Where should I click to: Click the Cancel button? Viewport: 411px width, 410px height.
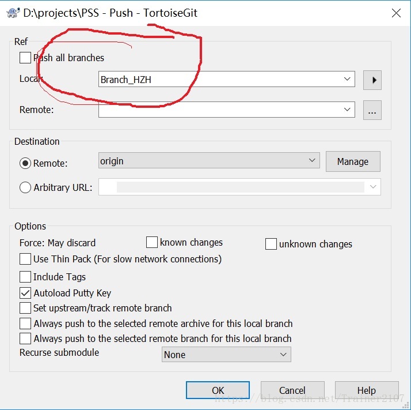292,390
